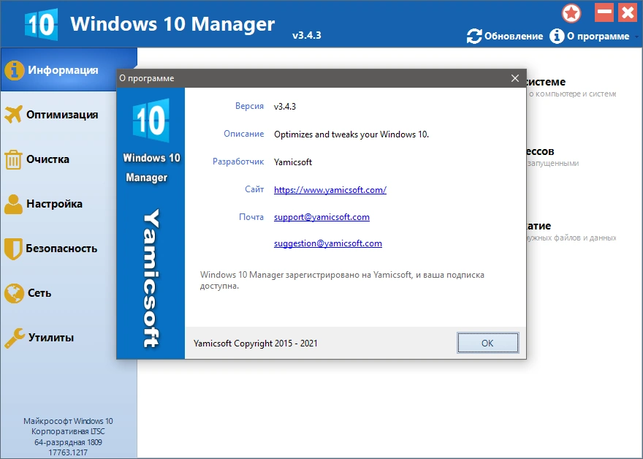Minimize the Windows 10 Manager window
Screen dimensions: 643x459
[604, 12]
